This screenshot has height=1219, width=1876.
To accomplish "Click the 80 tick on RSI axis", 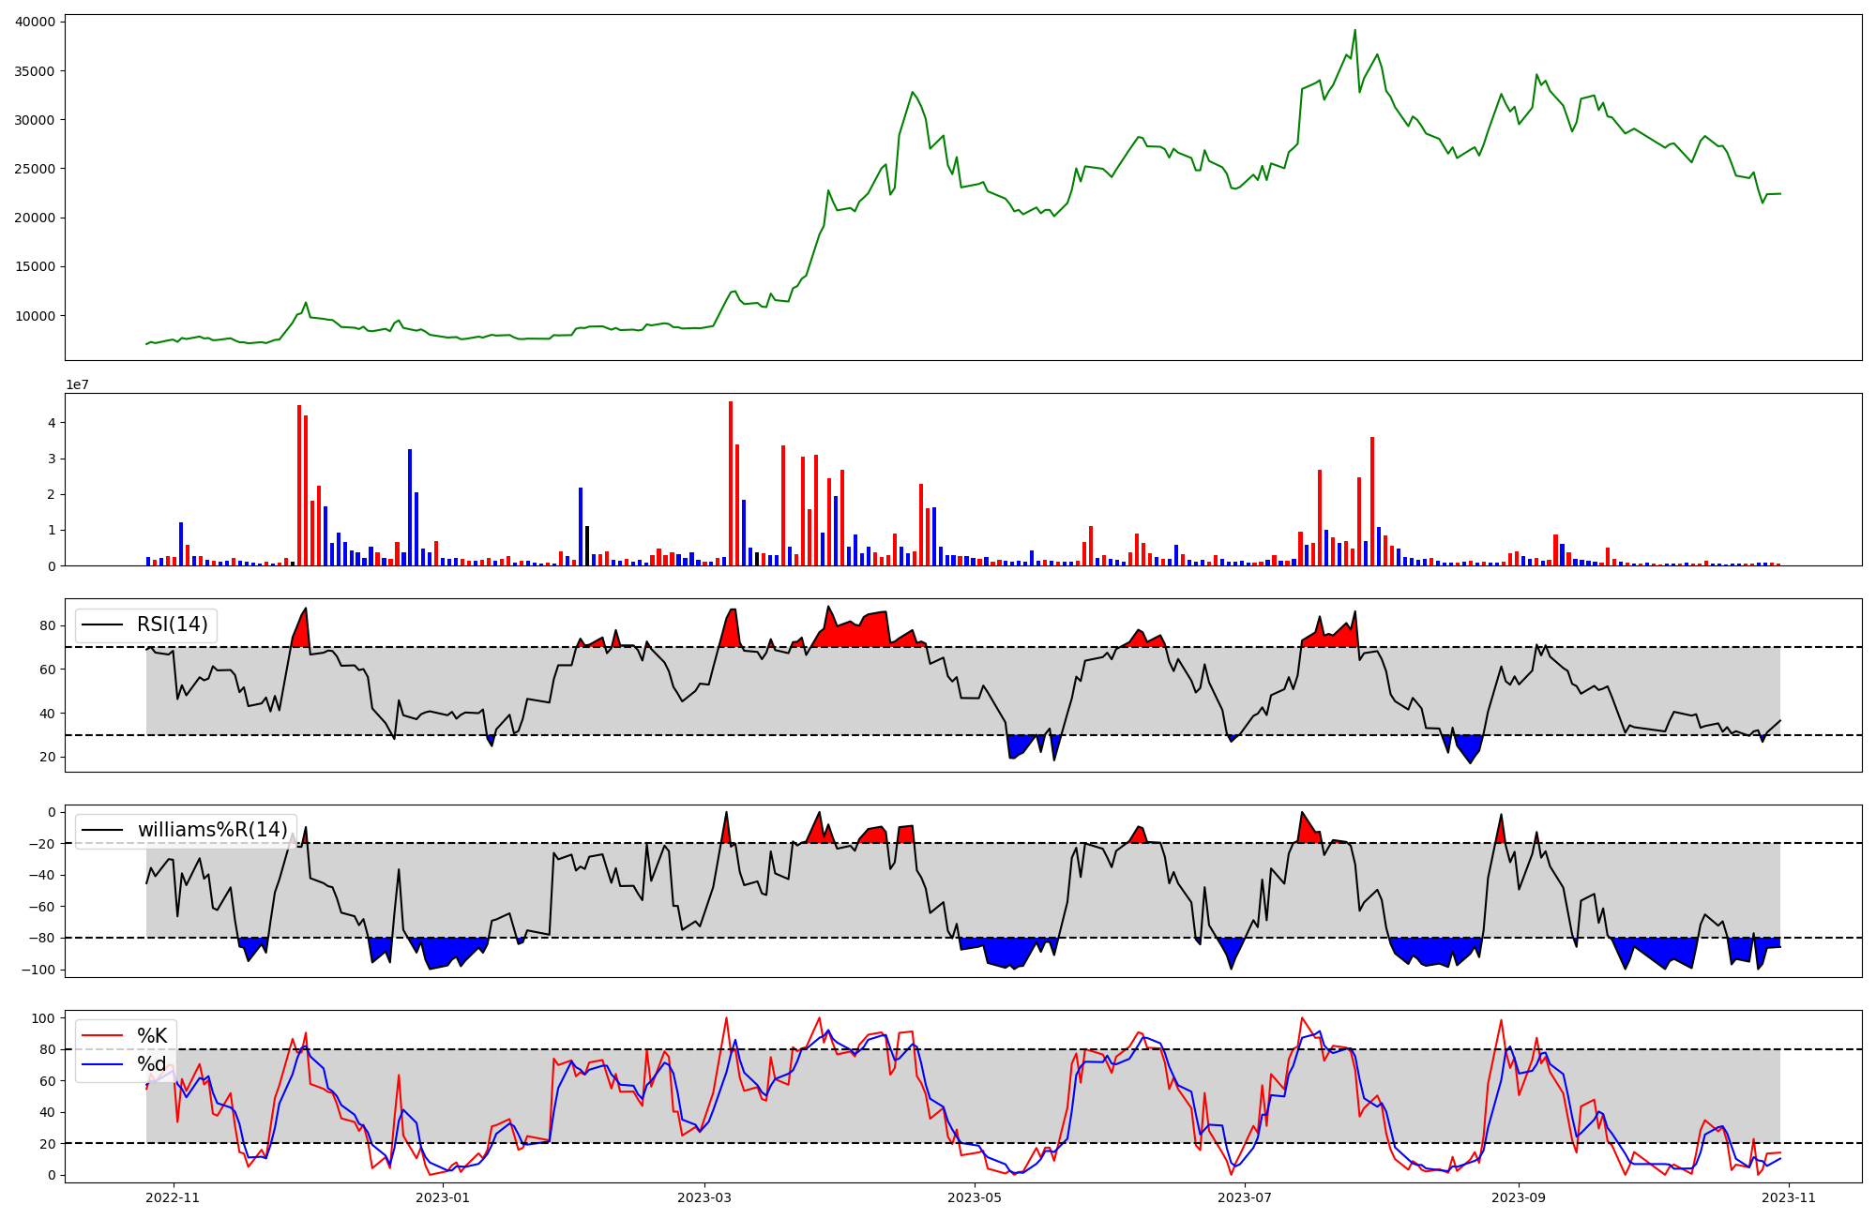I will pos(49,625).
